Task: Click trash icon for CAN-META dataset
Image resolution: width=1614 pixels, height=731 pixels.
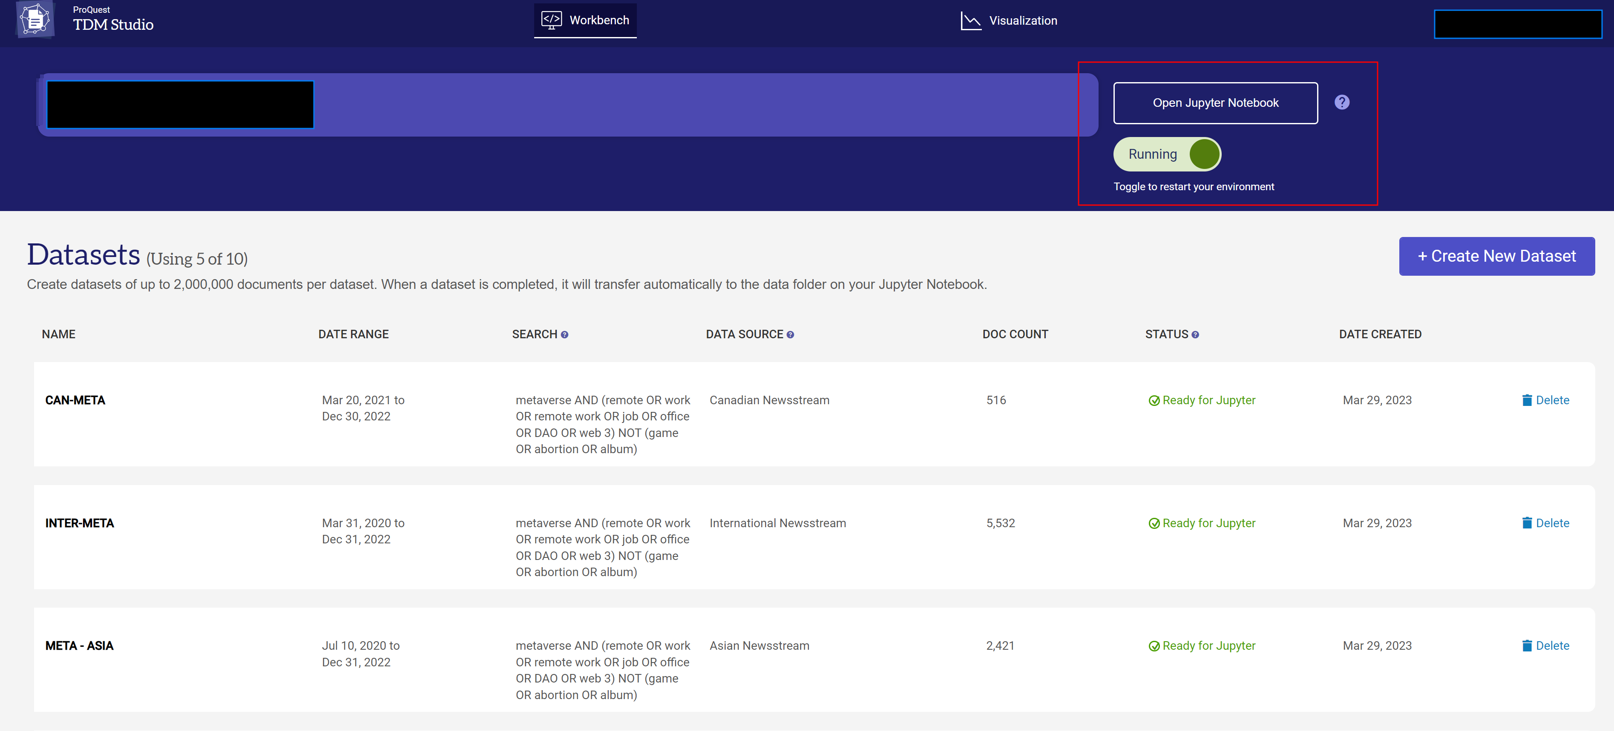Action: [x=1527, y=400]
